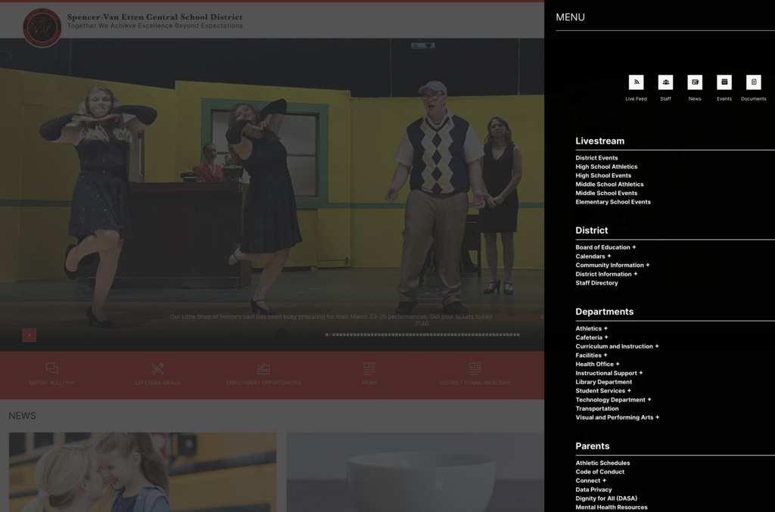This screenshot has width=775, height=512.
Task: Open the Documents icon
Action: [x=754, y=82]
